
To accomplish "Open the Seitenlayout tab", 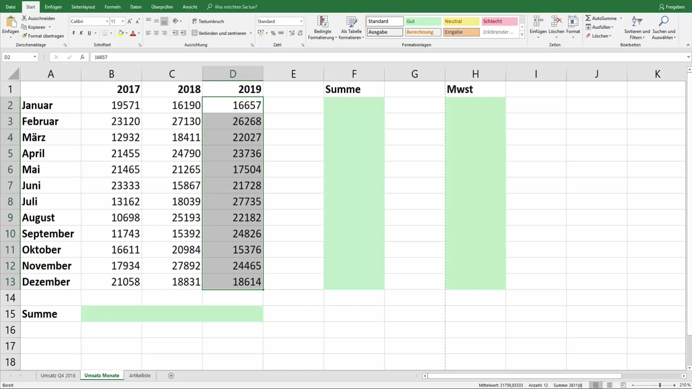I will 83,7.
